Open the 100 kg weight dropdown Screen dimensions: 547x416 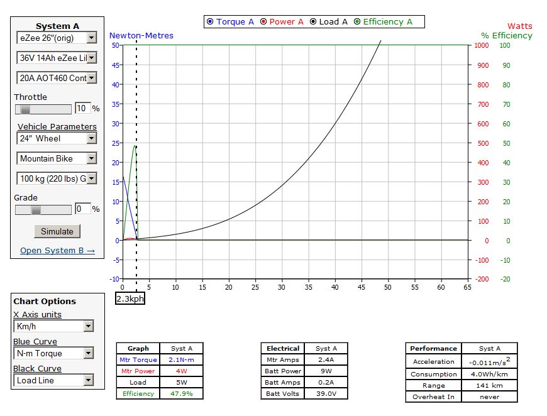pyautogui.click(x=57, y=178)
